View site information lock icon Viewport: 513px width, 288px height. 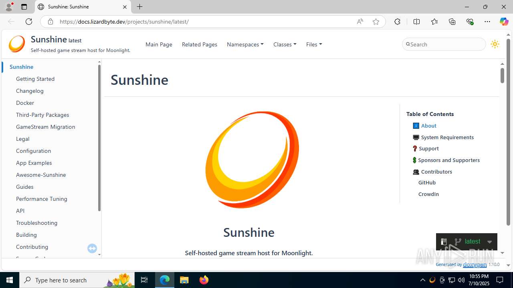click(50, 22)
